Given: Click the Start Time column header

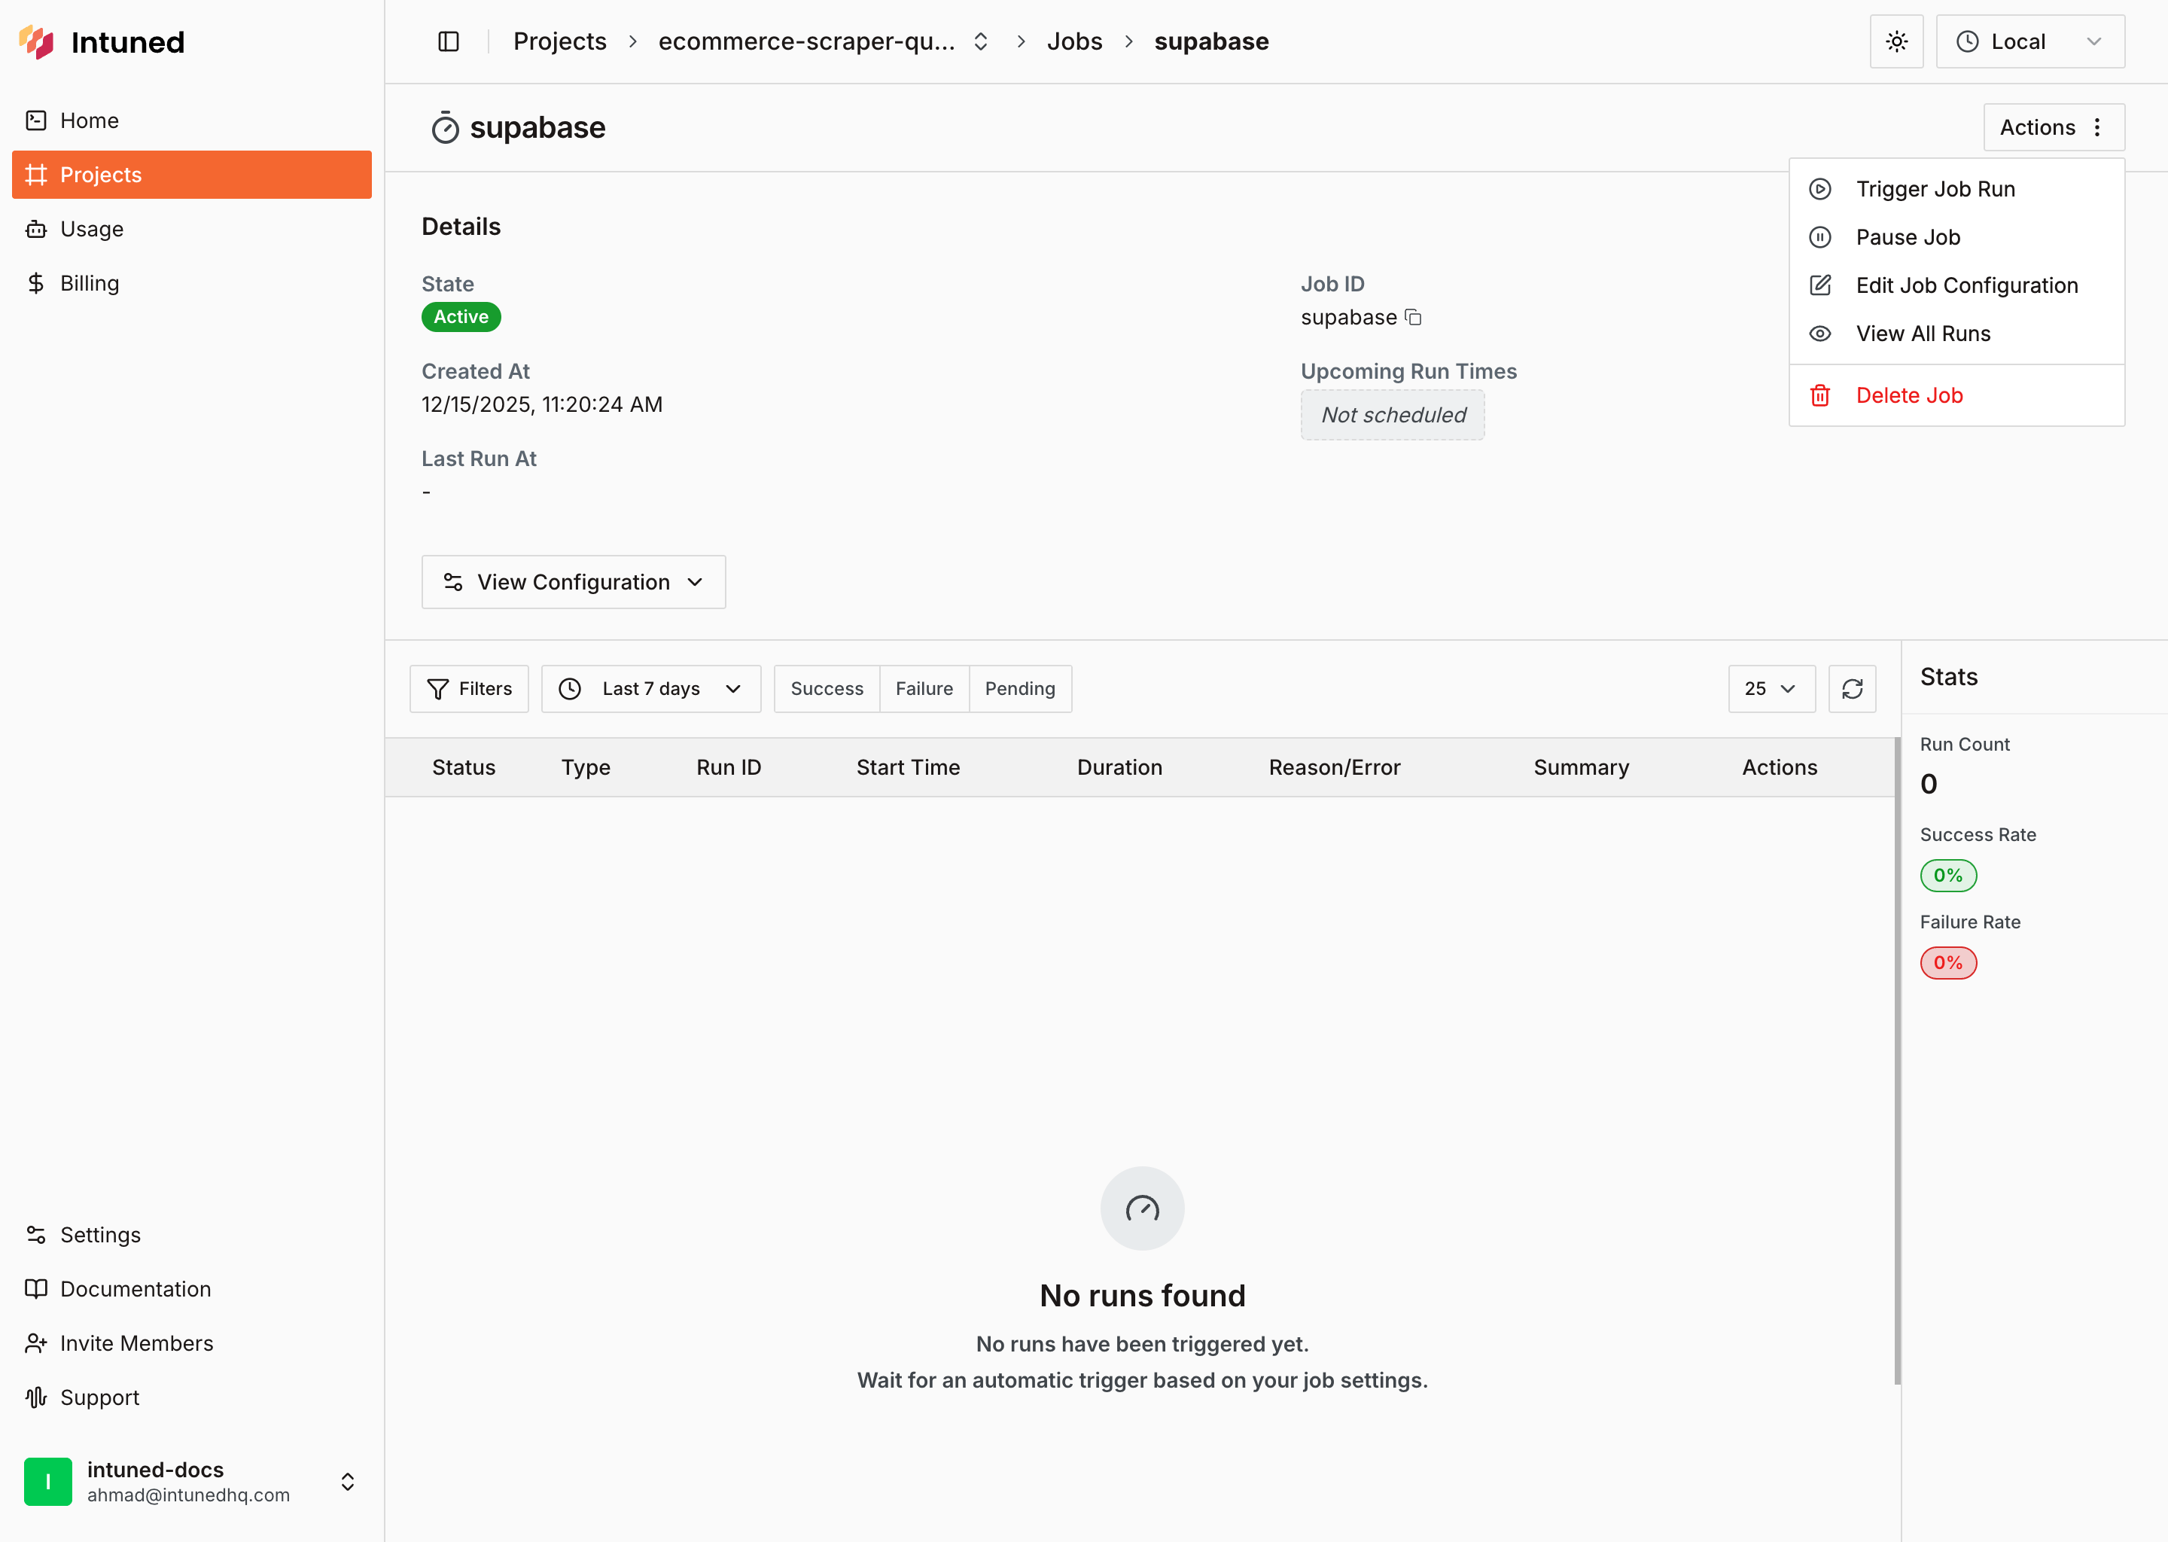Looking at the screenshot, I should pos(907,767).
